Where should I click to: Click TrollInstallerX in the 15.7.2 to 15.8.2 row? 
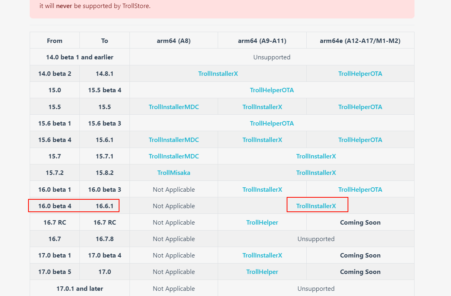click(x=316, y=172)
